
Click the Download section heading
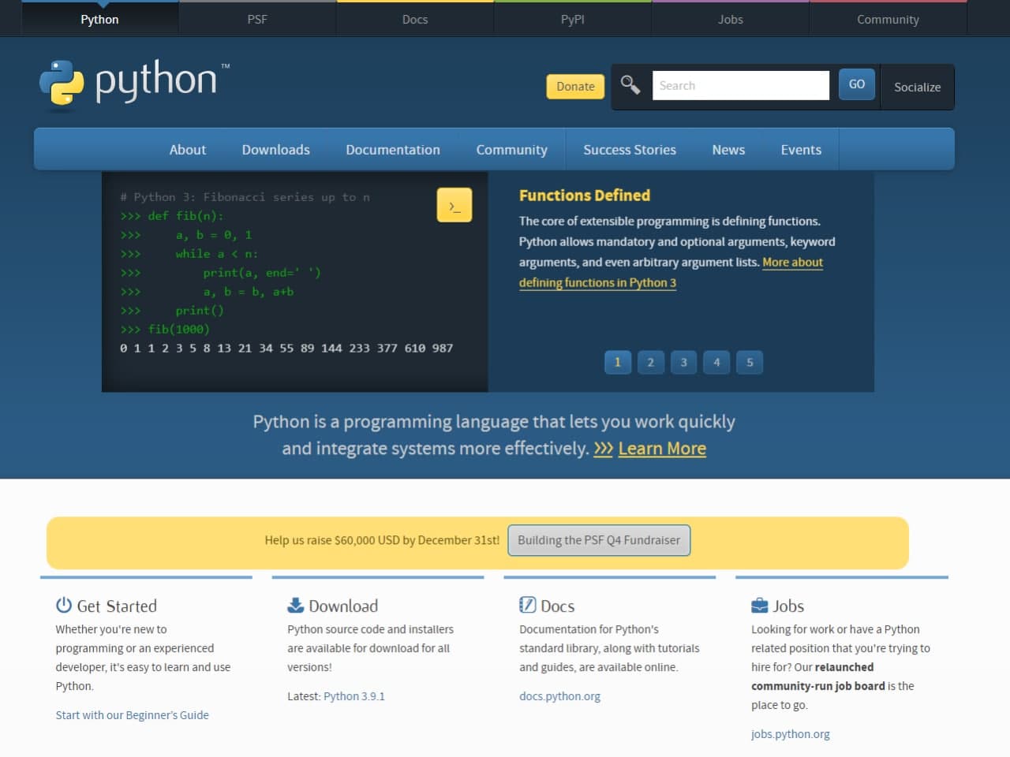(x=343, y=606)
